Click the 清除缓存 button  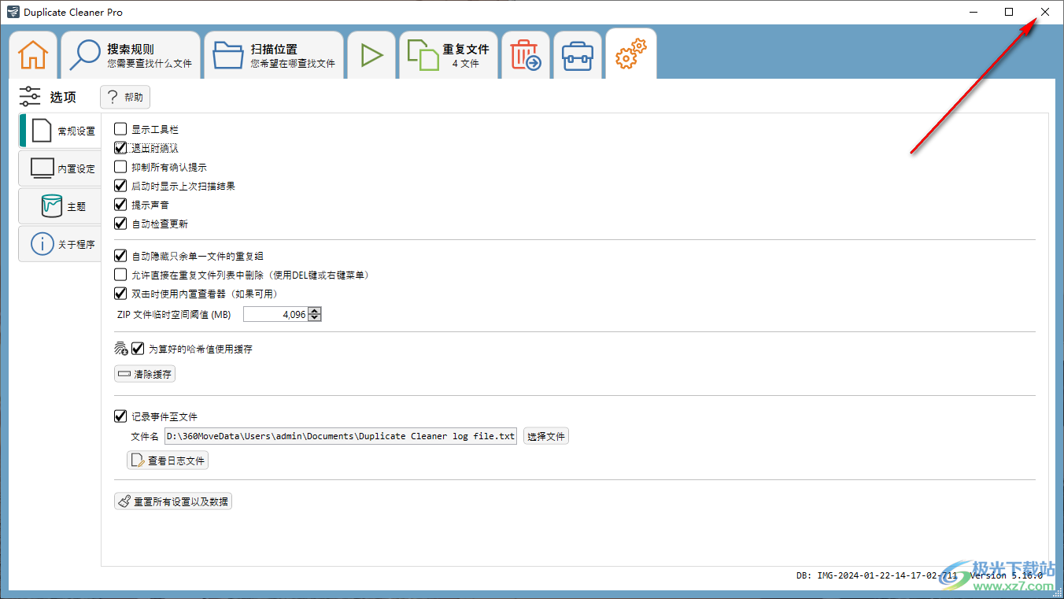pos(145,374)
